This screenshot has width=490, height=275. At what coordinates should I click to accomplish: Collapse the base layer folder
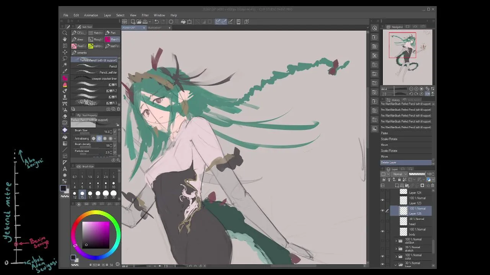pos(396,264)
